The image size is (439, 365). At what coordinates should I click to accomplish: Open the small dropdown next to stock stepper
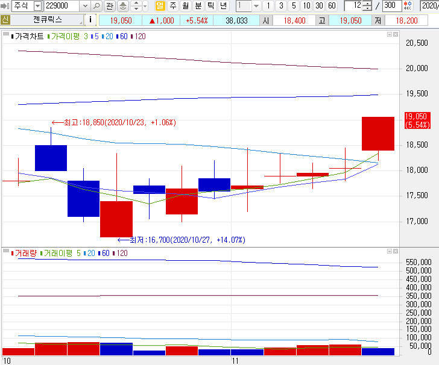(145, 5)
